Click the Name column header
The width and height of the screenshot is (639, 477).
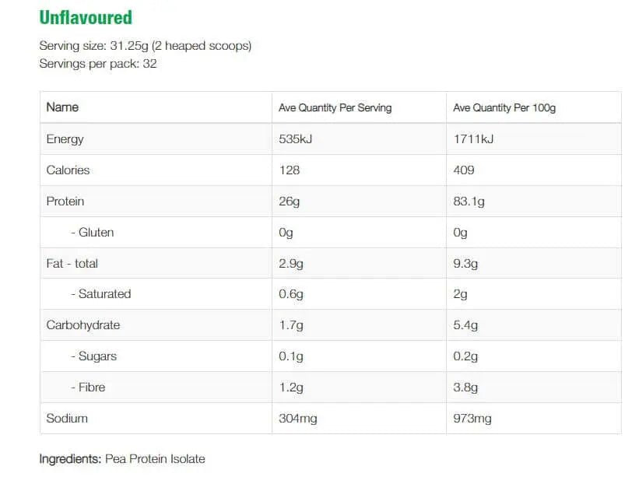coord(62,107)
